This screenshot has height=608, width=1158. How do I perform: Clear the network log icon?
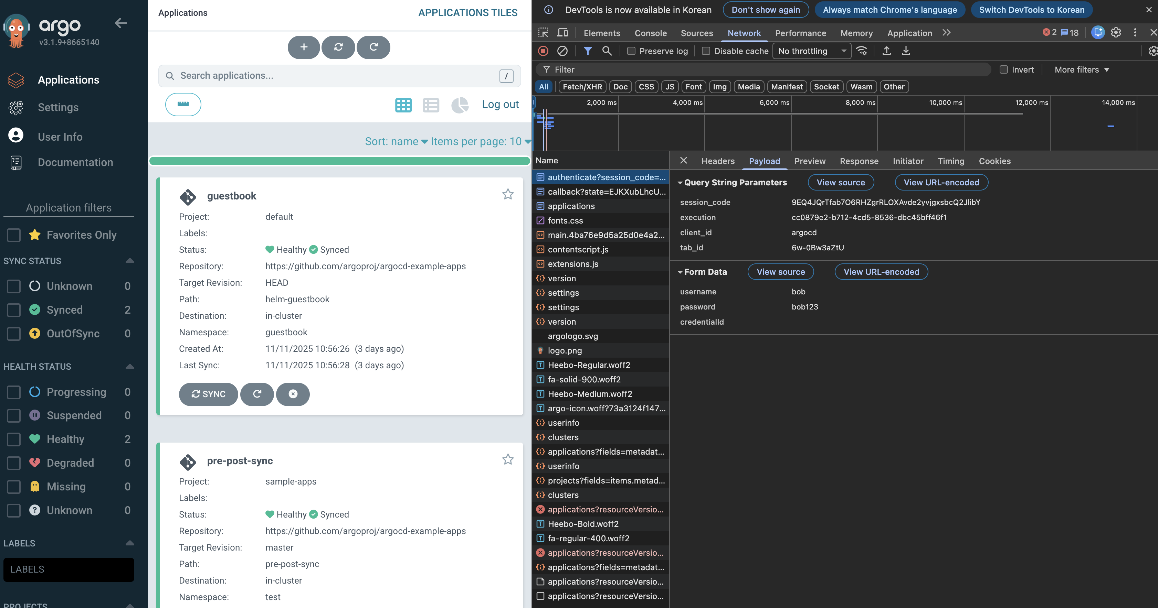point(562,51)
